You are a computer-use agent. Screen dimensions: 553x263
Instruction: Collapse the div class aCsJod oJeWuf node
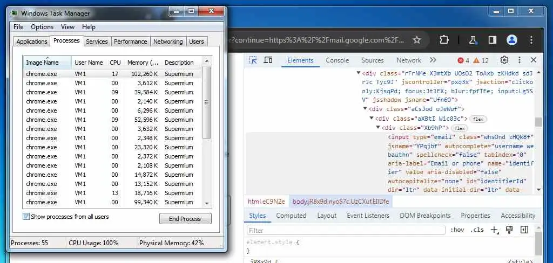pyautogui.click(x=366, y=108)
